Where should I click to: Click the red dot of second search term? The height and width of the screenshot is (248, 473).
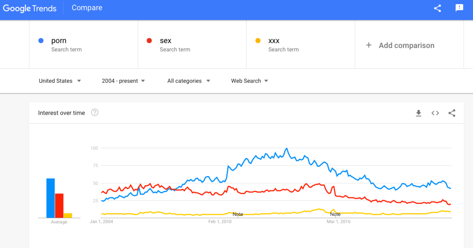tap(149, 41)
